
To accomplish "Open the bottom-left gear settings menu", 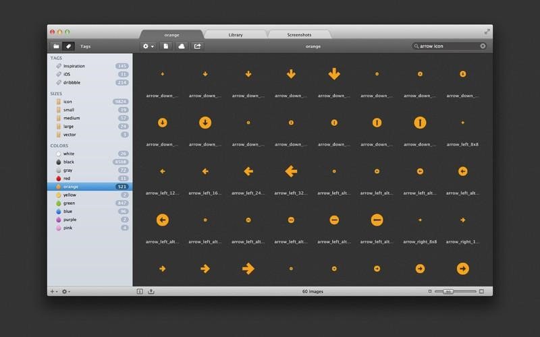I will [65, 292].
